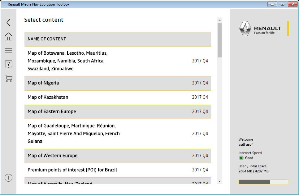This screenshot has width=299, height=195.
Task: Go back using the left arrow icon
Action: (8, 23)
